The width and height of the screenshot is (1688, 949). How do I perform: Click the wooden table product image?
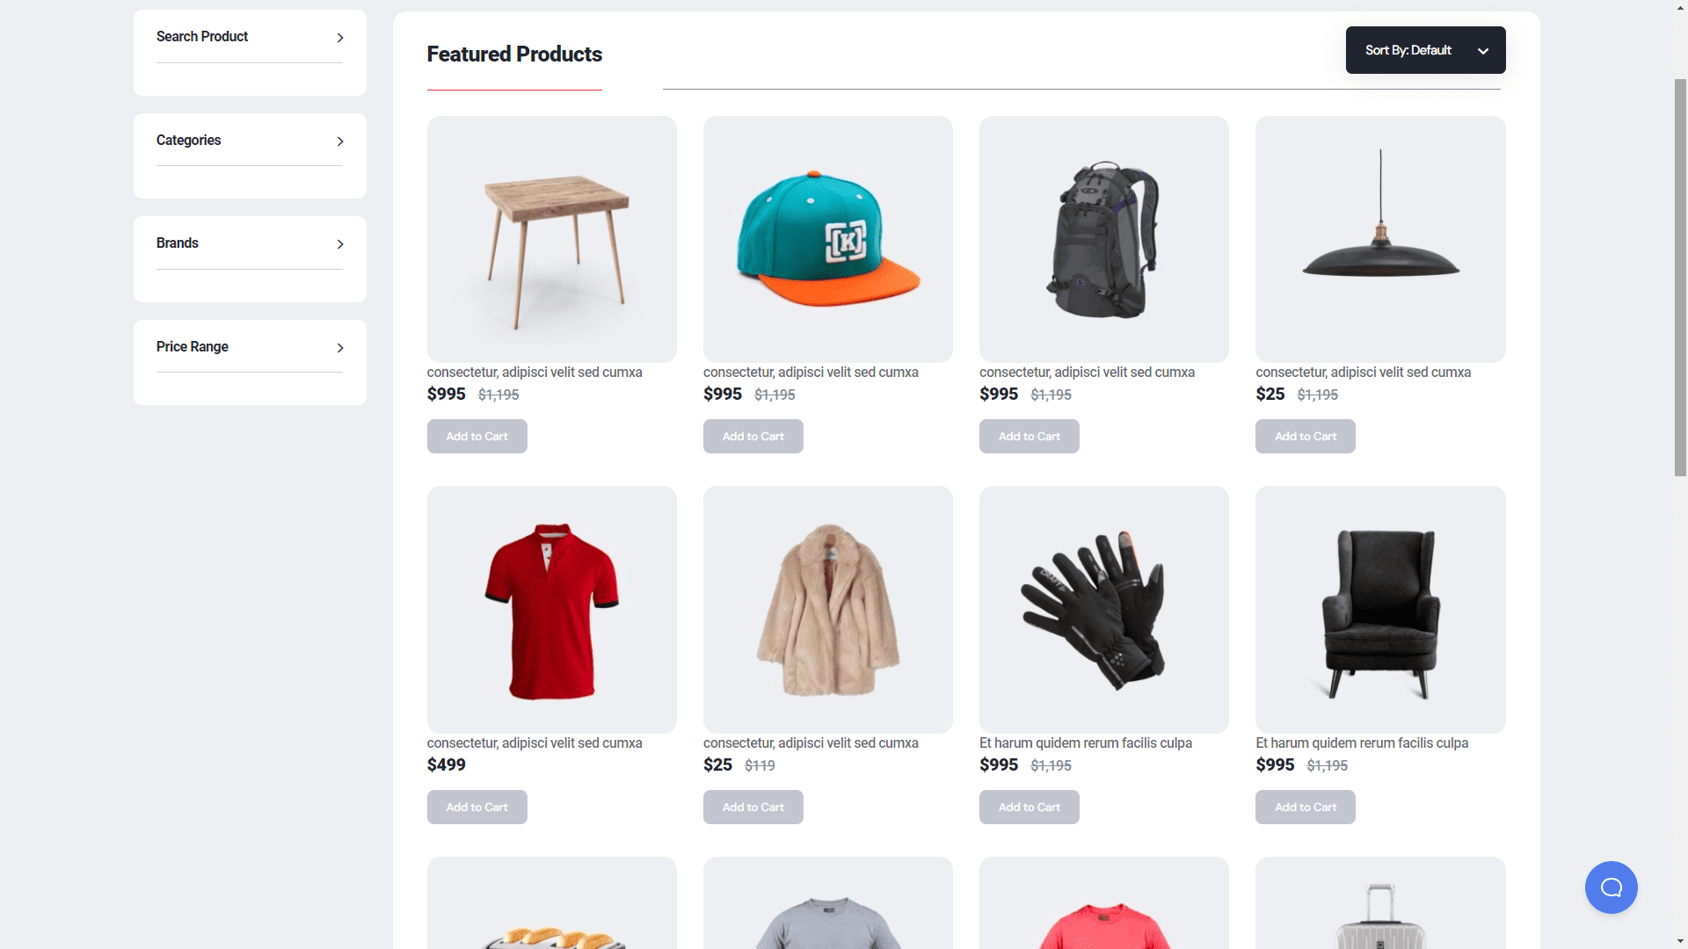click(x=552, y=239)
